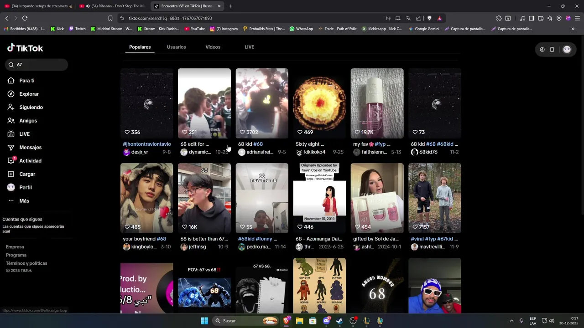Open Google Gemini bookmark
This screenshot has height=328, width=584.
pyautogui.click(x=424, y=29)
